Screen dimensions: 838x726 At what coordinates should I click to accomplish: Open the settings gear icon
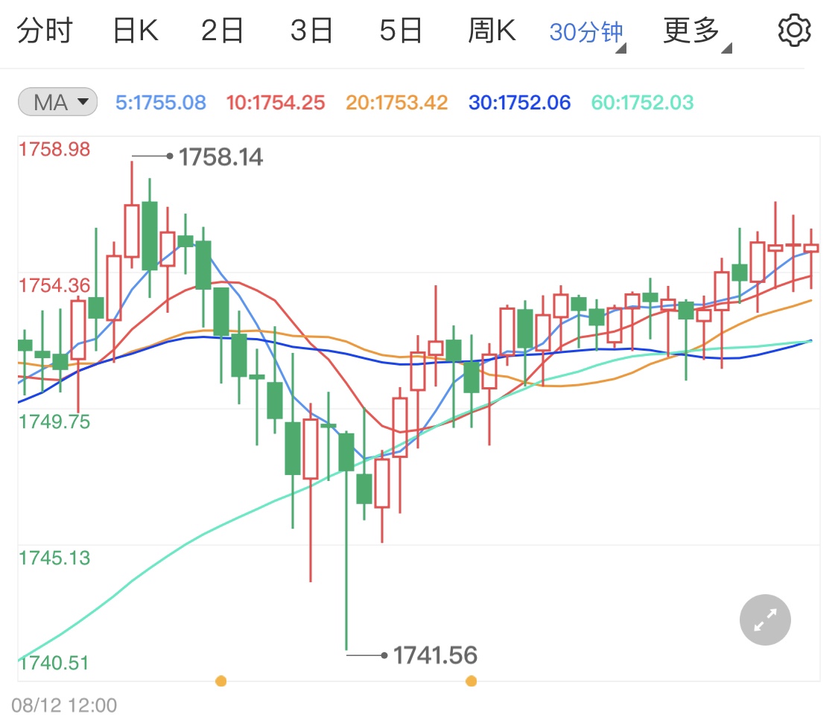tap(794, 30)
